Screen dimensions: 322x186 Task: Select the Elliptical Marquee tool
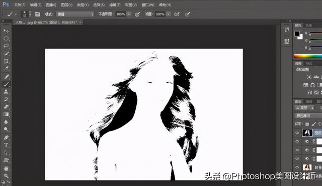click(x=6, y=39)
